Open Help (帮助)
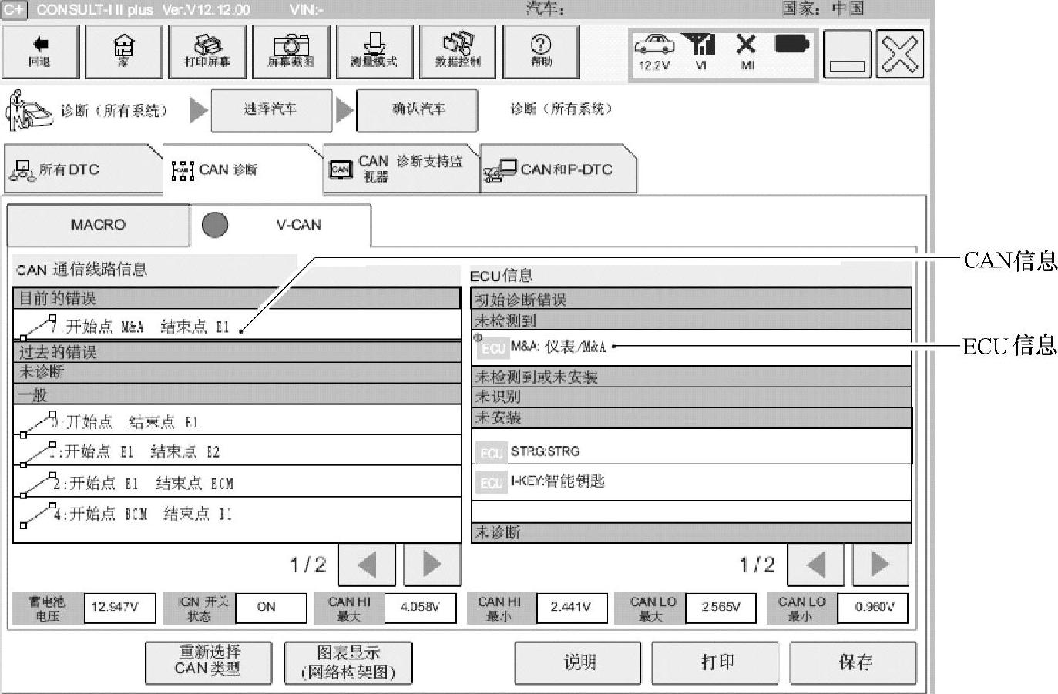The image size is (1058, 694). (541, 52)
